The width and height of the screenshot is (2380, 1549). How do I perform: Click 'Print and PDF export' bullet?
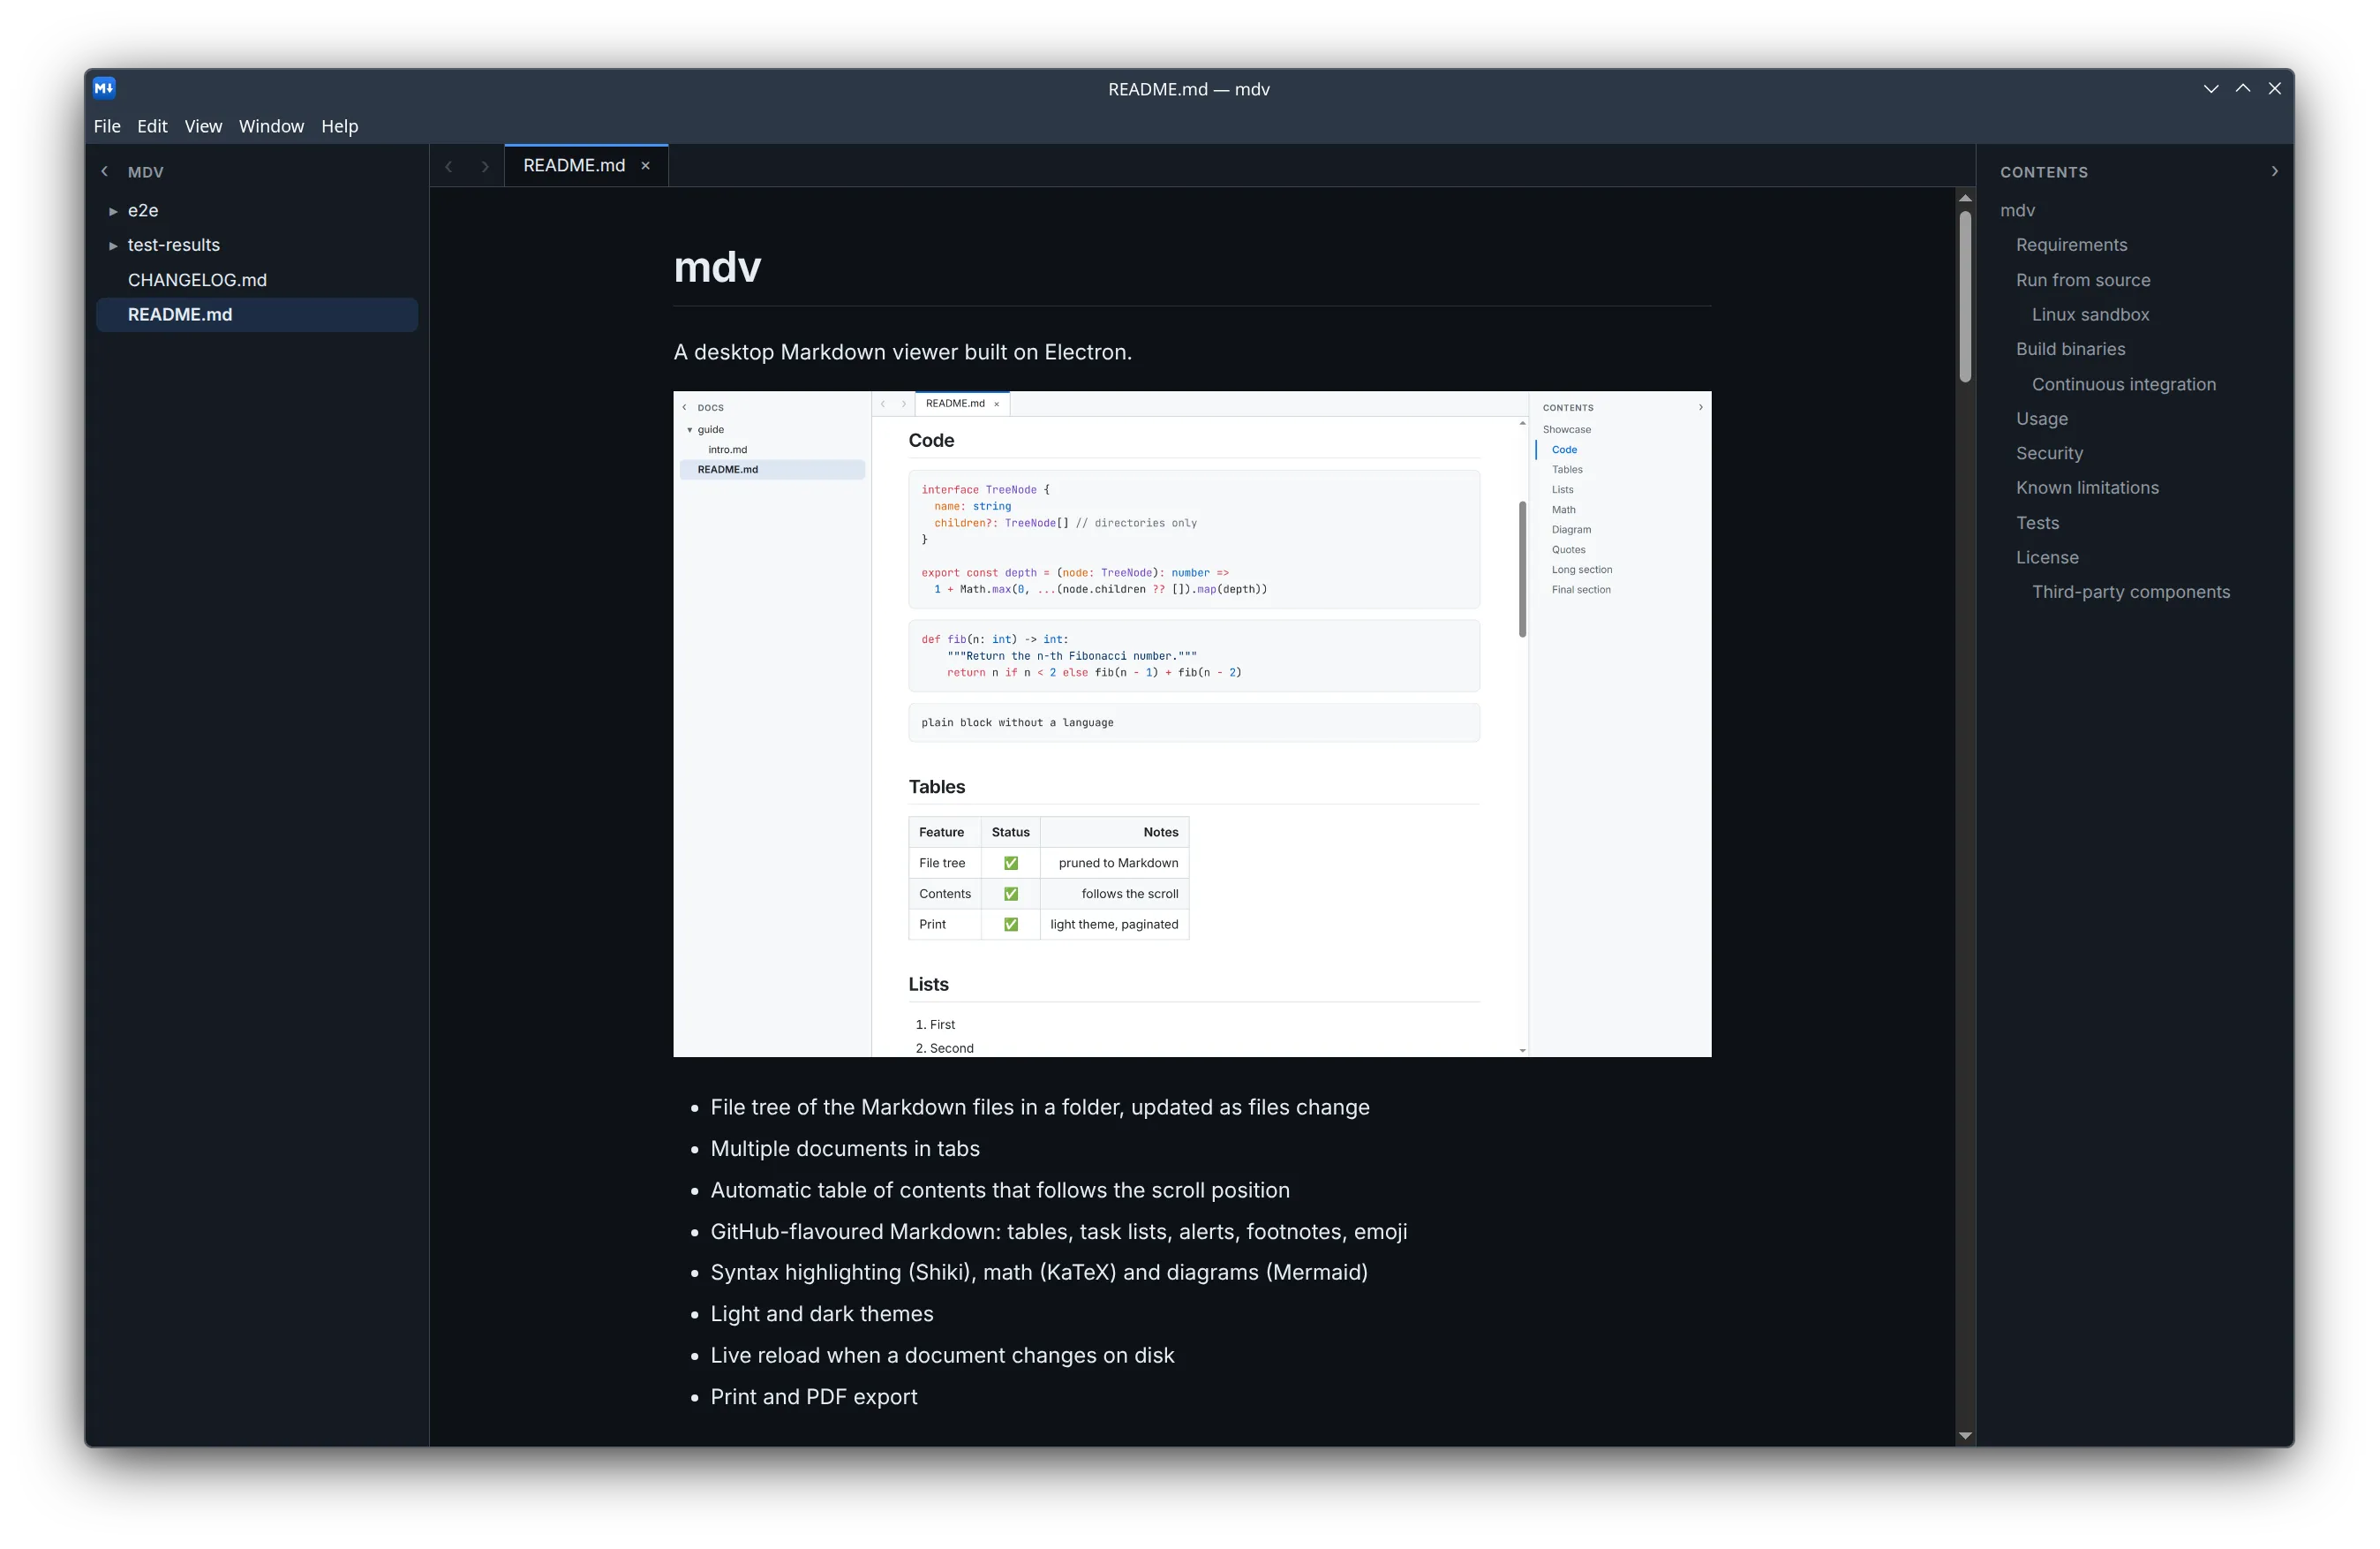click(x=814, y=1397)
